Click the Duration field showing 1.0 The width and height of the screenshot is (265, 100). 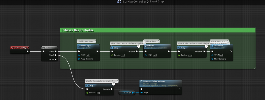[x=123, y=55]
